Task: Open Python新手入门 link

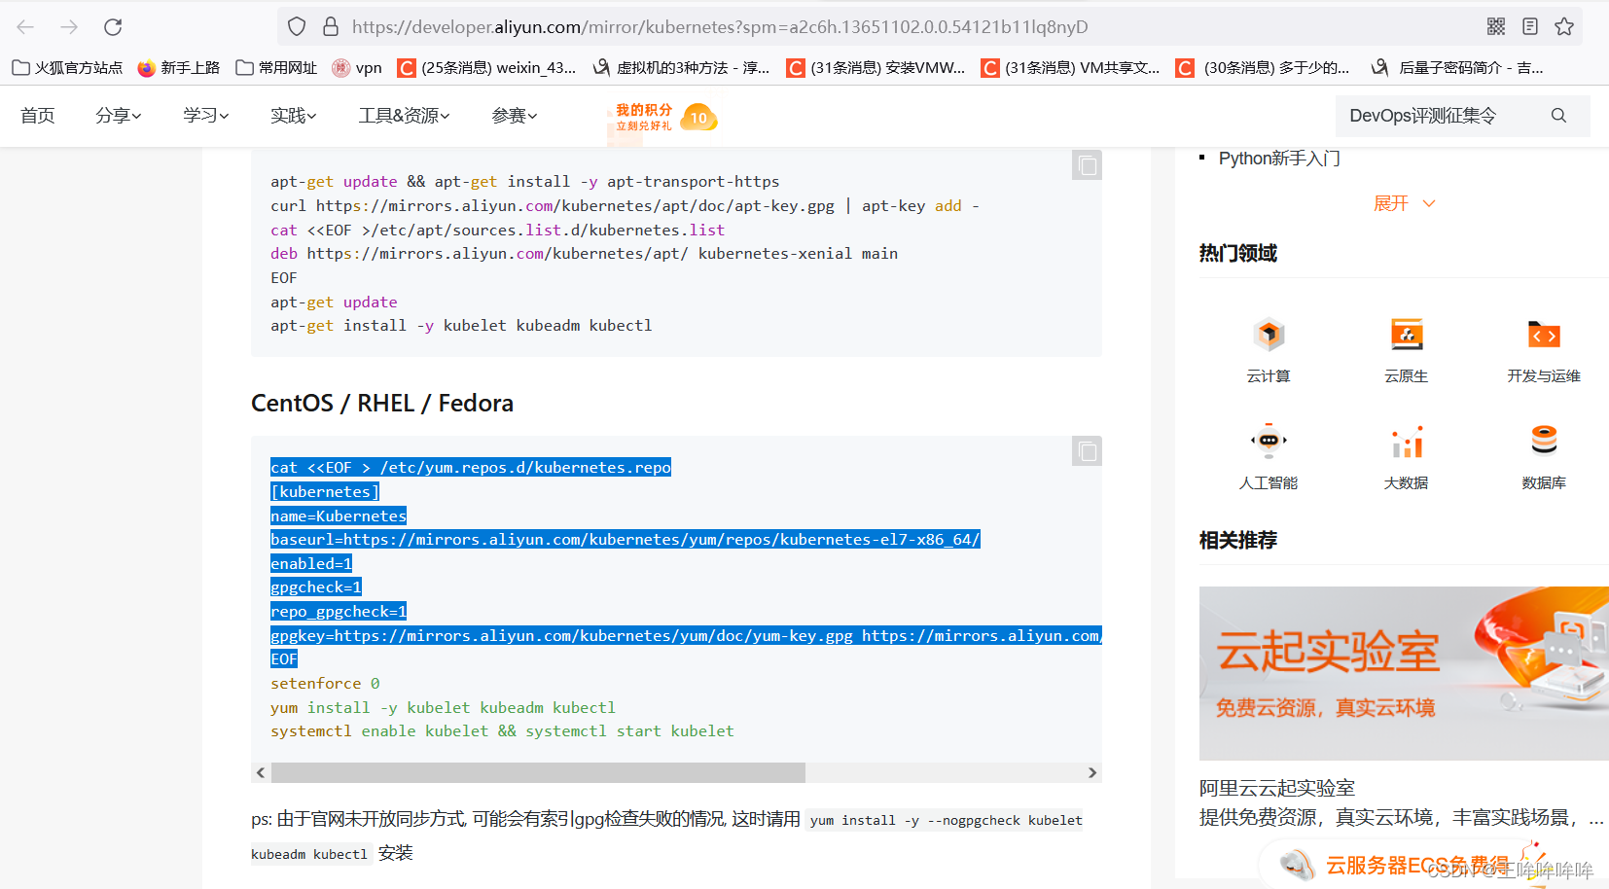Action: tap(1279, 159)
